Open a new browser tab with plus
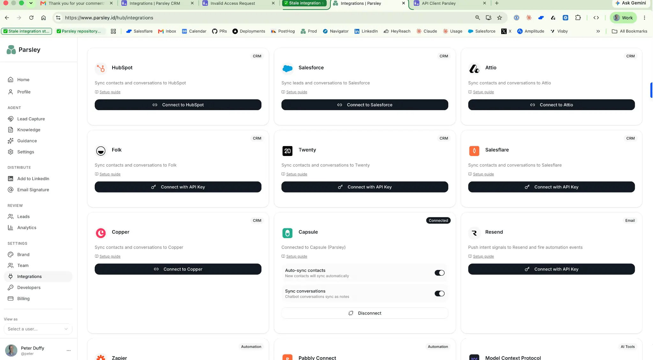This screenshot has width=653, height=360. coord(497,3)
